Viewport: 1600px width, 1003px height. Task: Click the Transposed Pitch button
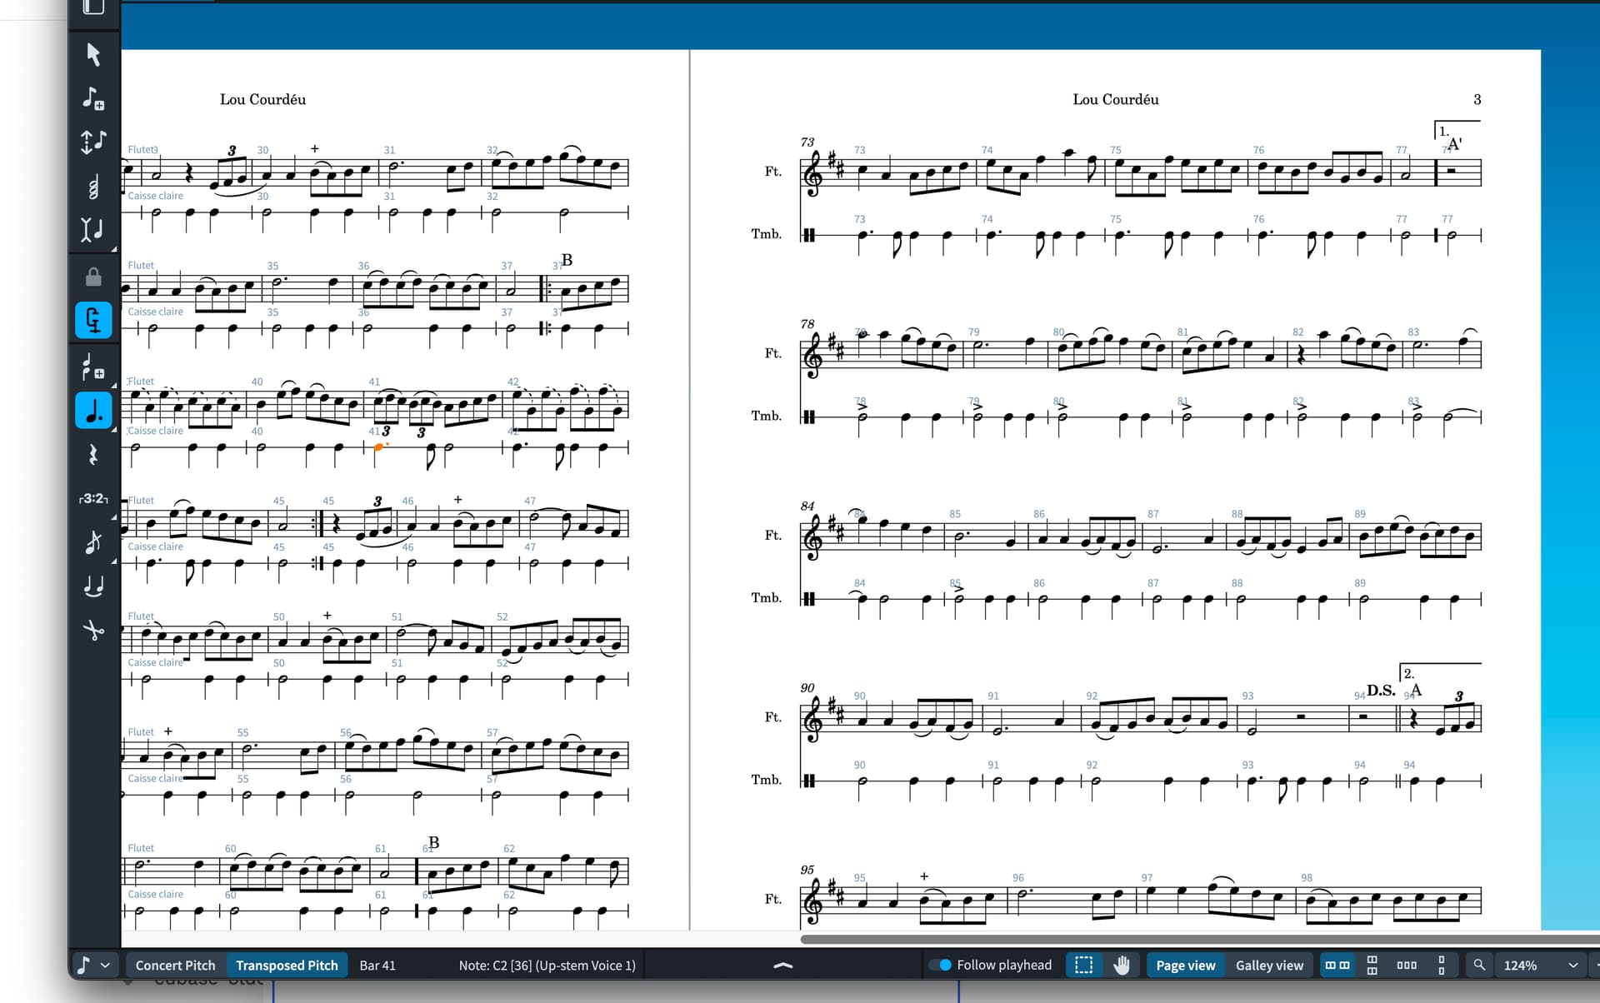287,965
